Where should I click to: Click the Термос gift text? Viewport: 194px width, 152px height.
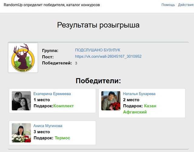pos(62,138)
